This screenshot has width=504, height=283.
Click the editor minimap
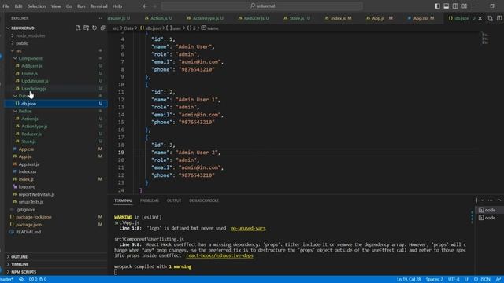coord(485,39)
